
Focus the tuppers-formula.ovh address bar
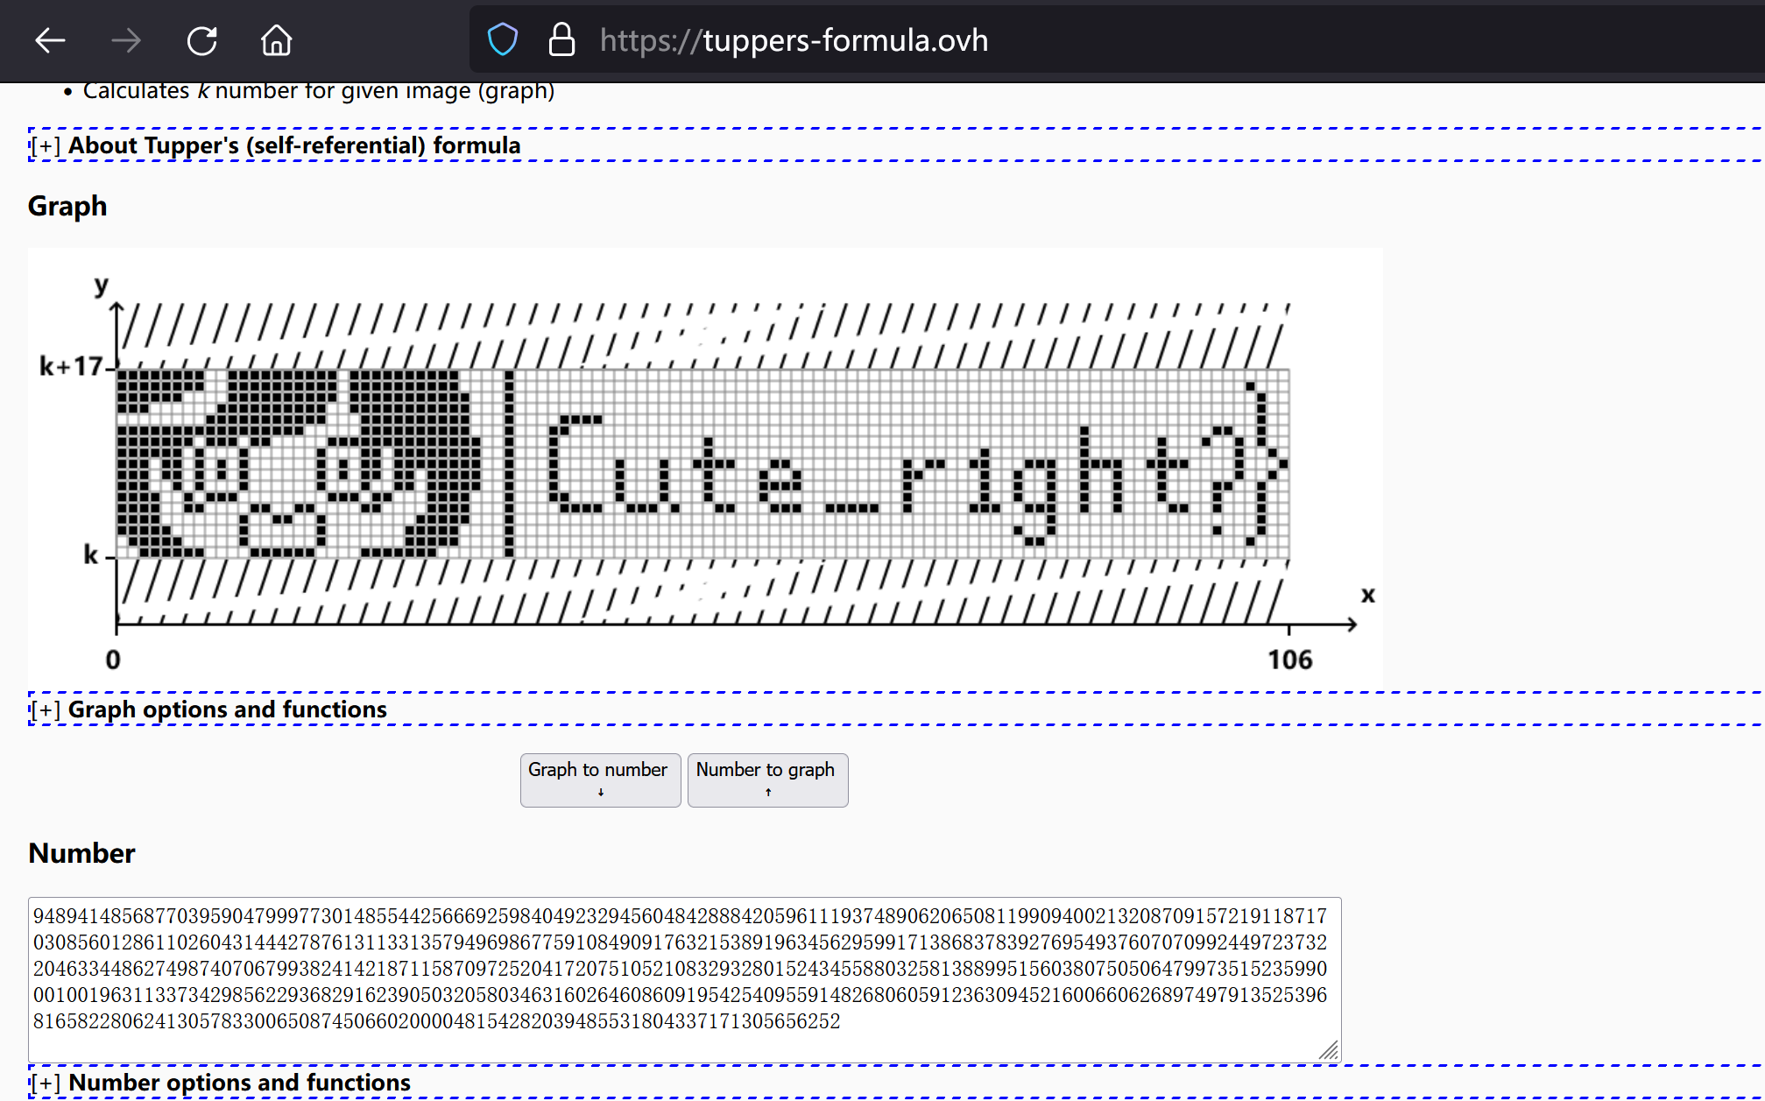pos(1117,40)
